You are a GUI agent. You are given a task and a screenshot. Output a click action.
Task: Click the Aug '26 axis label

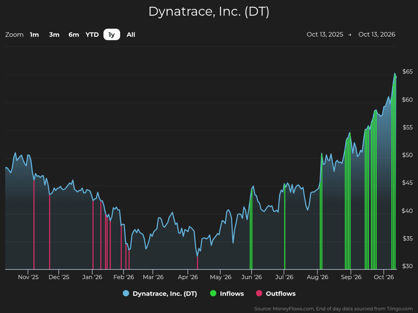[x=317, y=277]
